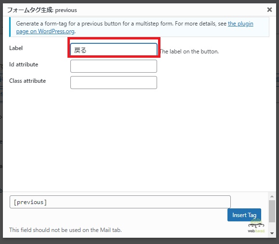
Task: Click the 'Label' field caption
Action: tap(16, 48)
